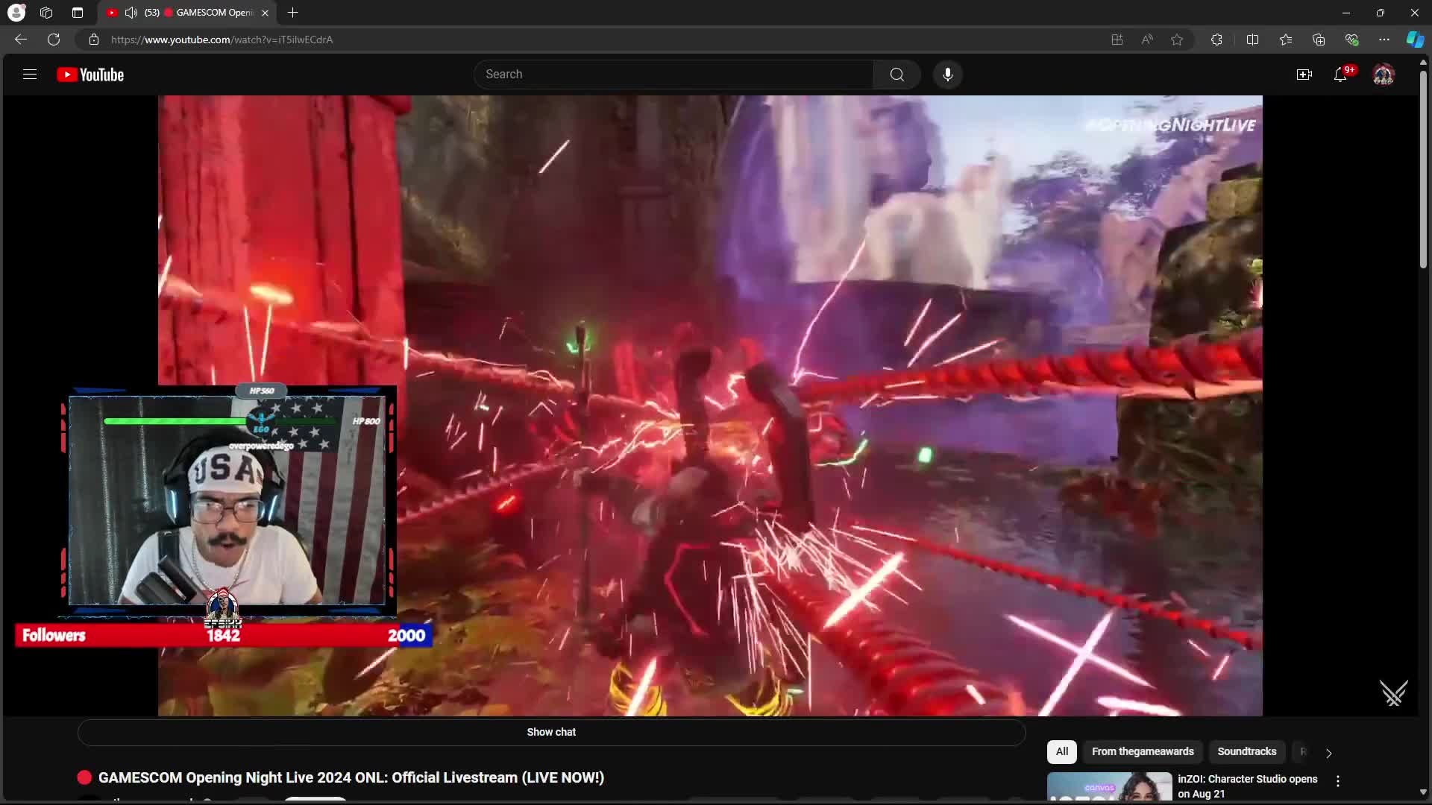Select the Soundtracks filter chip
This screenshot has height=805, width=1432.
tap(1247, 751)
